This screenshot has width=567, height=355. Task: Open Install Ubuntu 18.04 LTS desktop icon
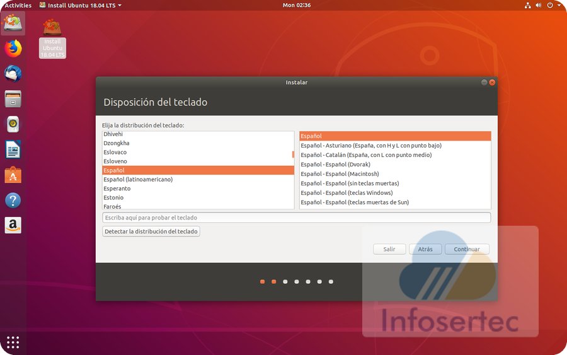click(x=52, y=38)
